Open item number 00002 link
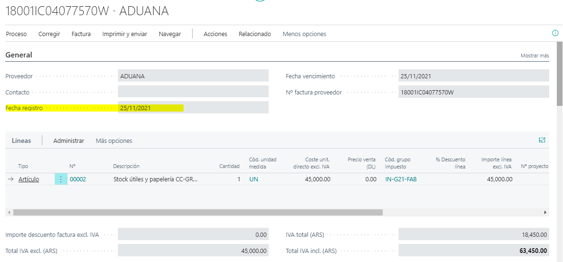The height and width of the screenshot is (262, 563). pyautogui.click(x=78, y=179)
